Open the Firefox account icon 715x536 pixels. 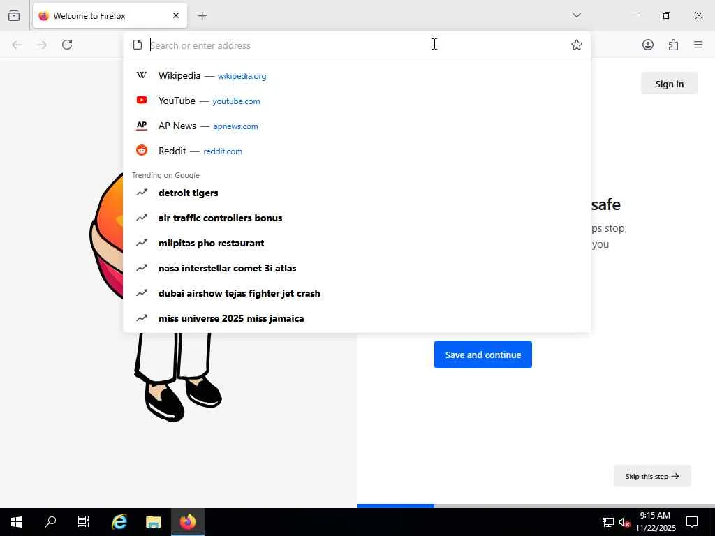point(647,45)
